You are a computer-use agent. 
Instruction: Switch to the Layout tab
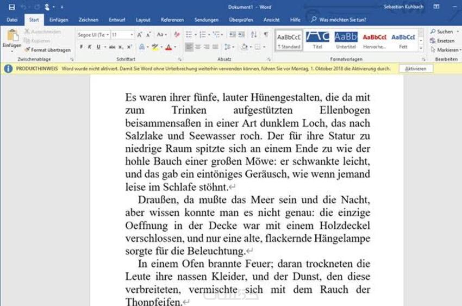click(x=143, y=20)
